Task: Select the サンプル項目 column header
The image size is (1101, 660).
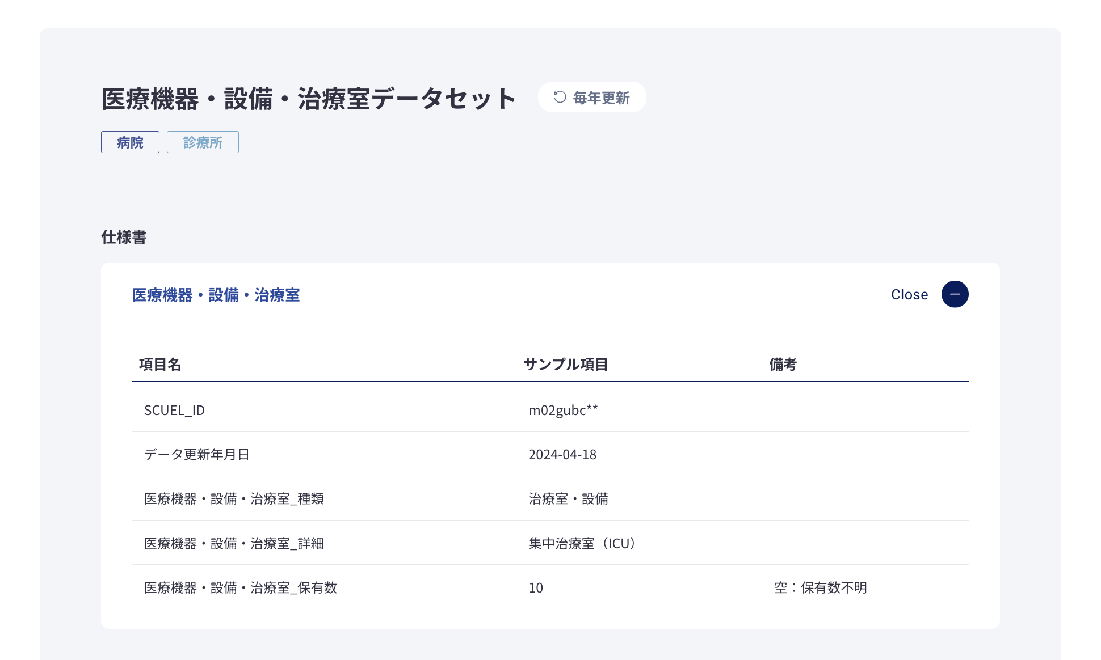Action: [x=566, y=364]
